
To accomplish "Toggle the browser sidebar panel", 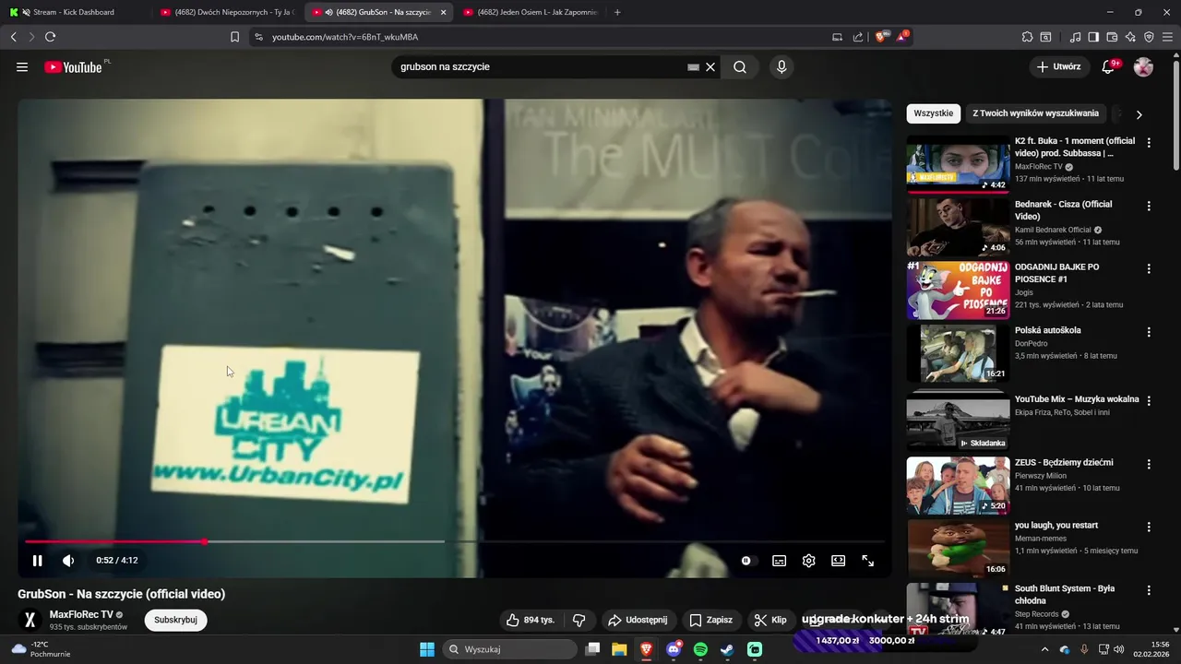I will click(1093, 37).
